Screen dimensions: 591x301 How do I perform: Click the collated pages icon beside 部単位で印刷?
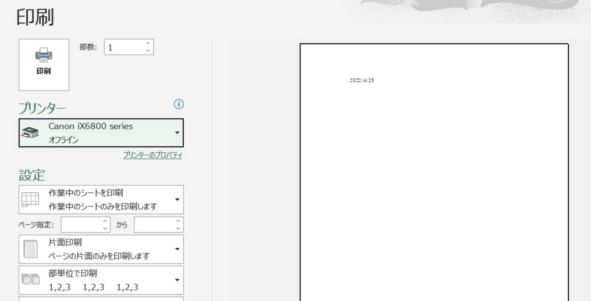[x=30, y=280]
